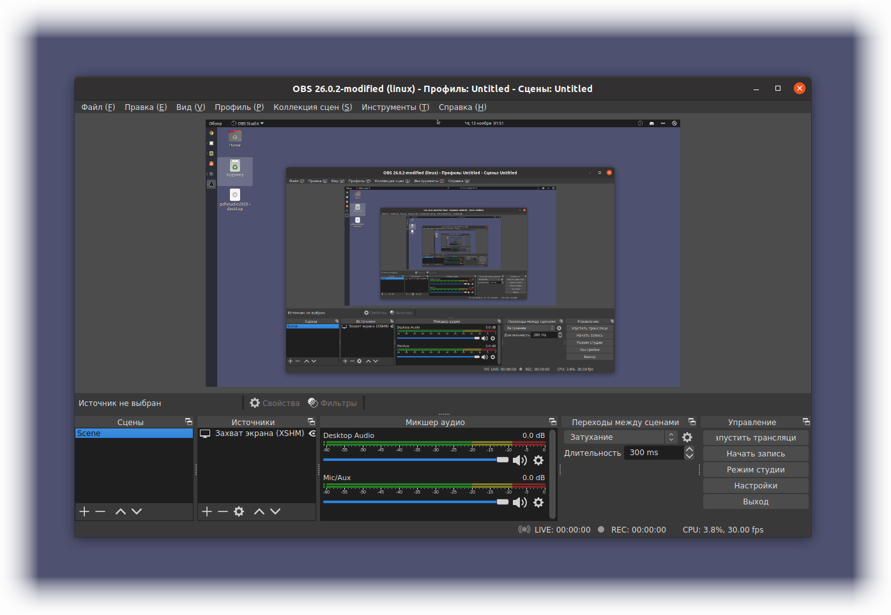Image resolution: width=891 pixels, height=615 pixels.
Task: Click CPU 3.8%, 30.00 fps status text
Action: pyautogui.click(x=723, y=529)
